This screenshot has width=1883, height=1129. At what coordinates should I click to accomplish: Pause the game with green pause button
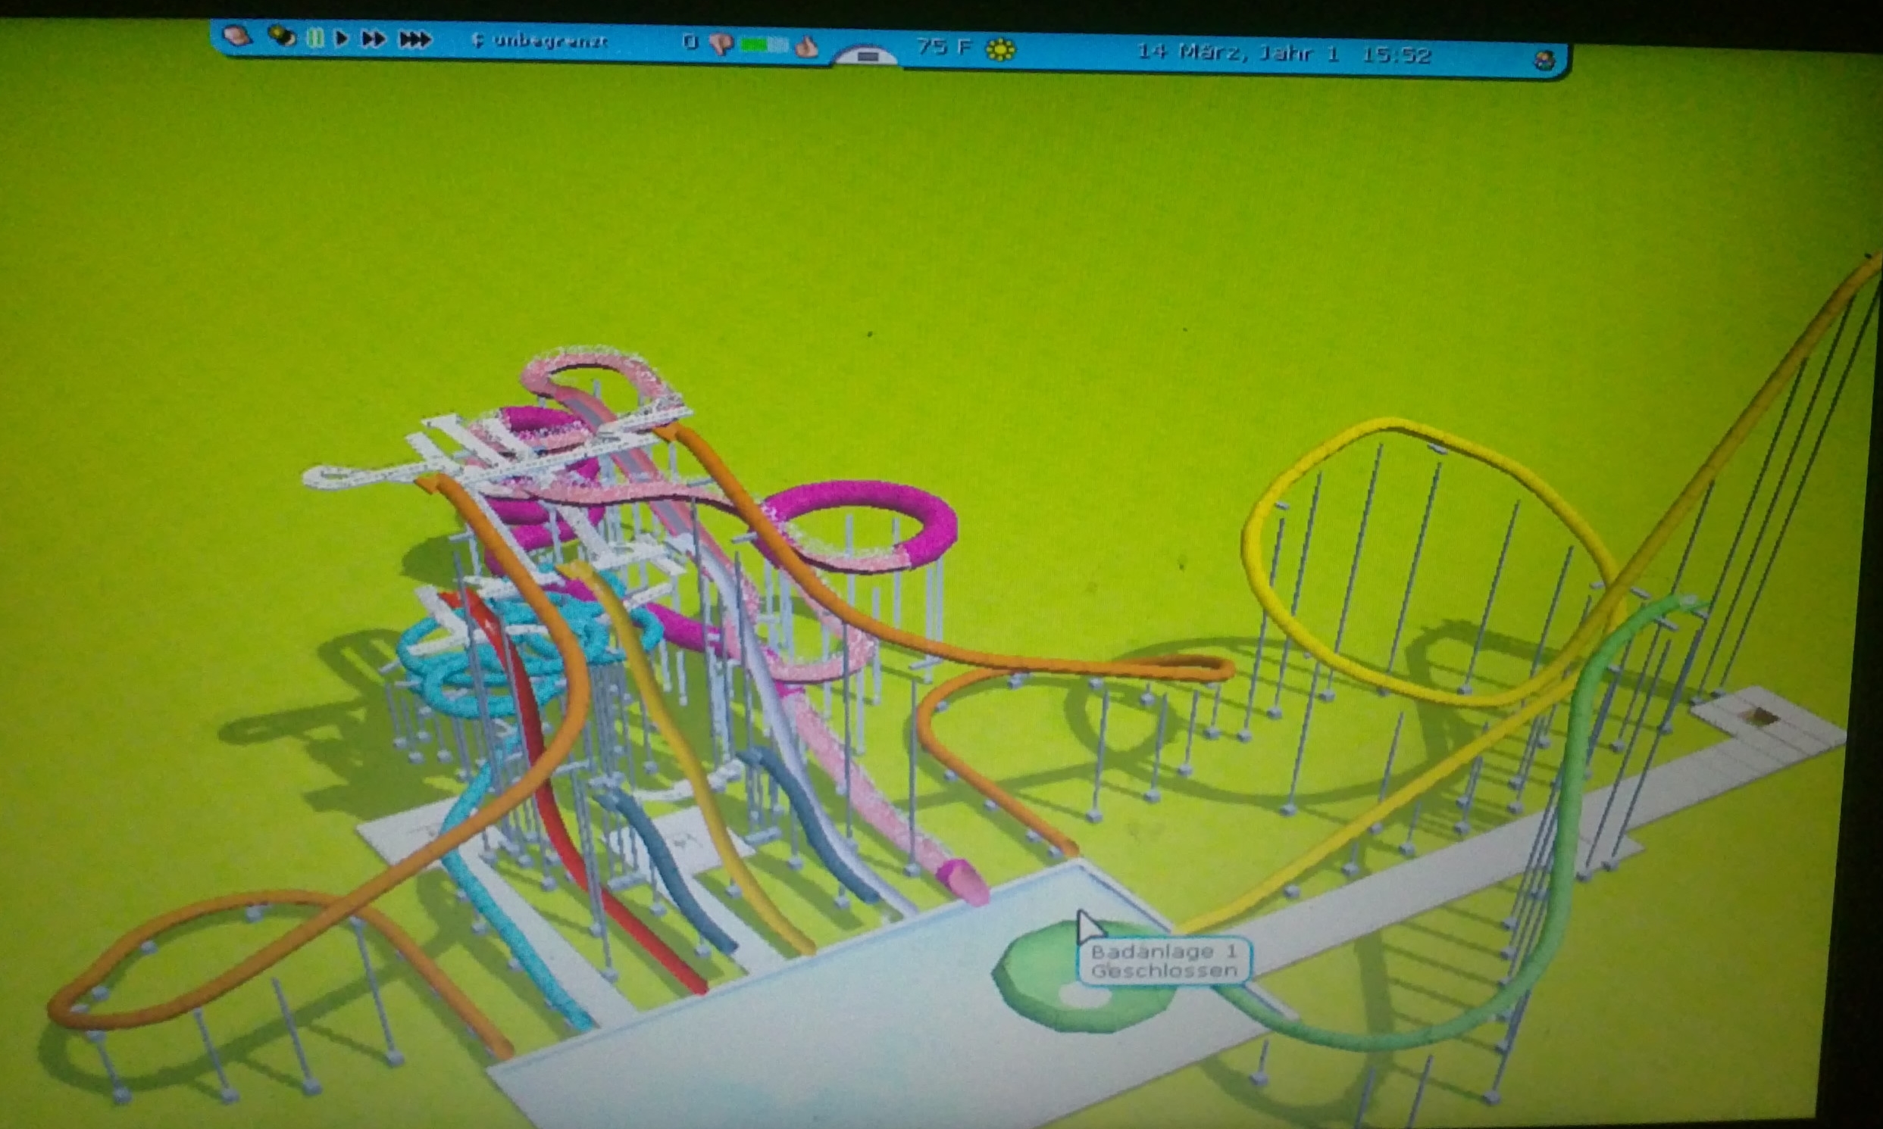click(315, 37)
